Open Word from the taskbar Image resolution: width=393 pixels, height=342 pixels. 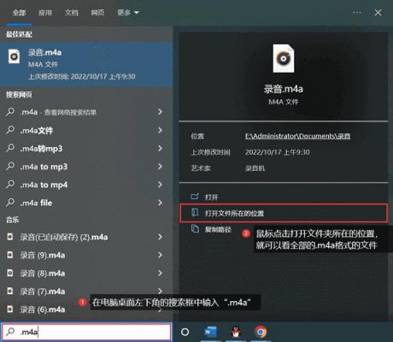tap(210, 332)
